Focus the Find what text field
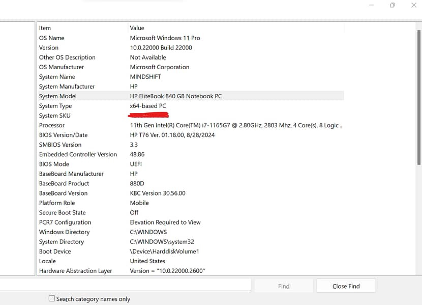The width and height of the screenshot is (422, 305). pyautogui.click(x=125, y=285)
